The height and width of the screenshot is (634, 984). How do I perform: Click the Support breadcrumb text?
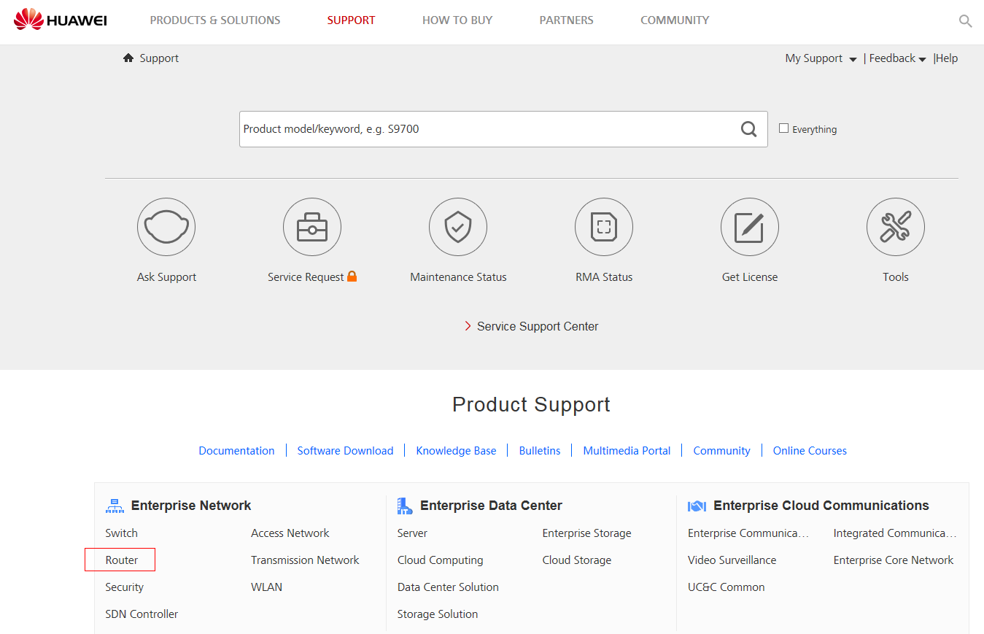pyautogui.click(x=159, y=58)
